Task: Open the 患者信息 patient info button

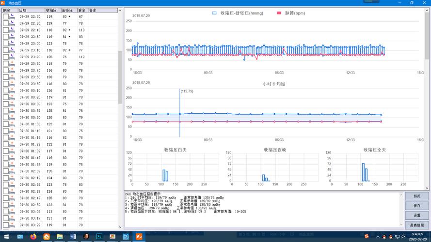Action: coord(417,225)
